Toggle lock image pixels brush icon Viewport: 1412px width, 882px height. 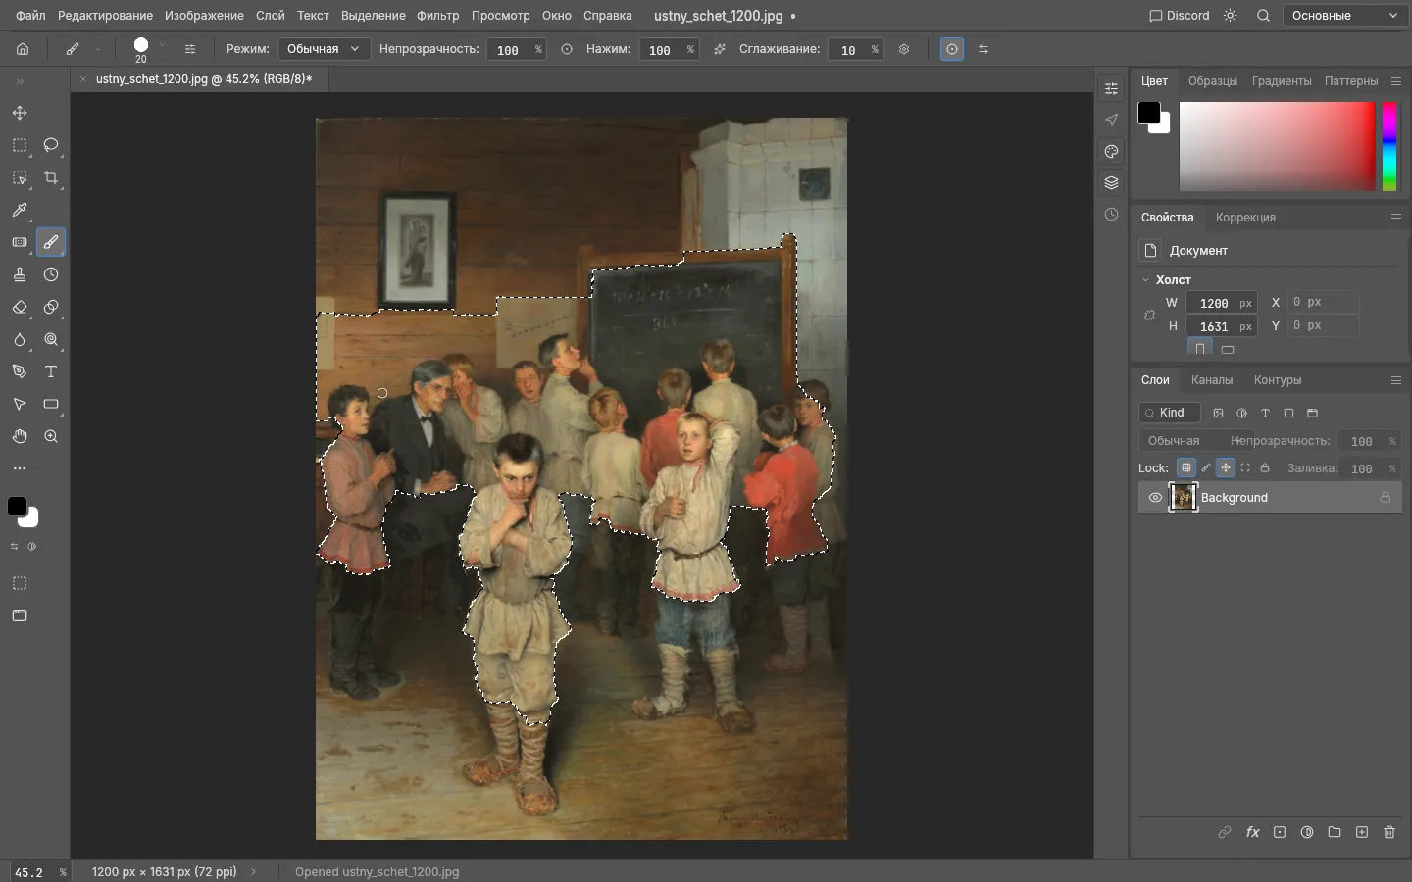pyautogui.click(x=1206, y=467)
